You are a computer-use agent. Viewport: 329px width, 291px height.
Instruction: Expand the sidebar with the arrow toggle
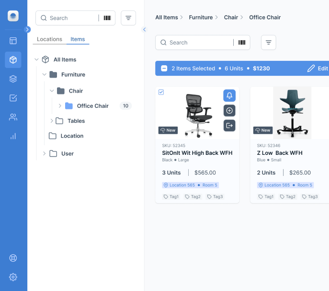pos(27,29)
